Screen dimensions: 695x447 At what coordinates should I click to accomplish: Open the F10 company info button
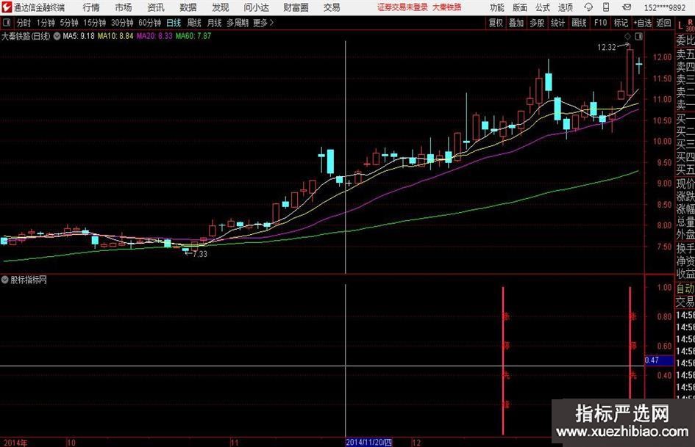point(600,23)
